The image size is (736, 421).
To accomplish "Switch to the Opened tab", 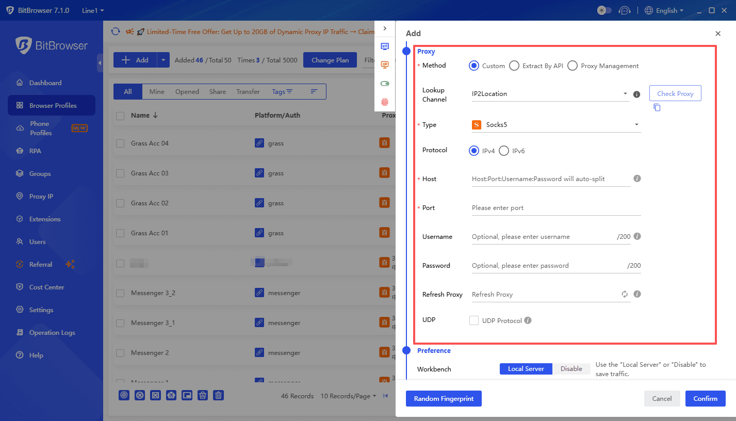I will coord(187,91).
